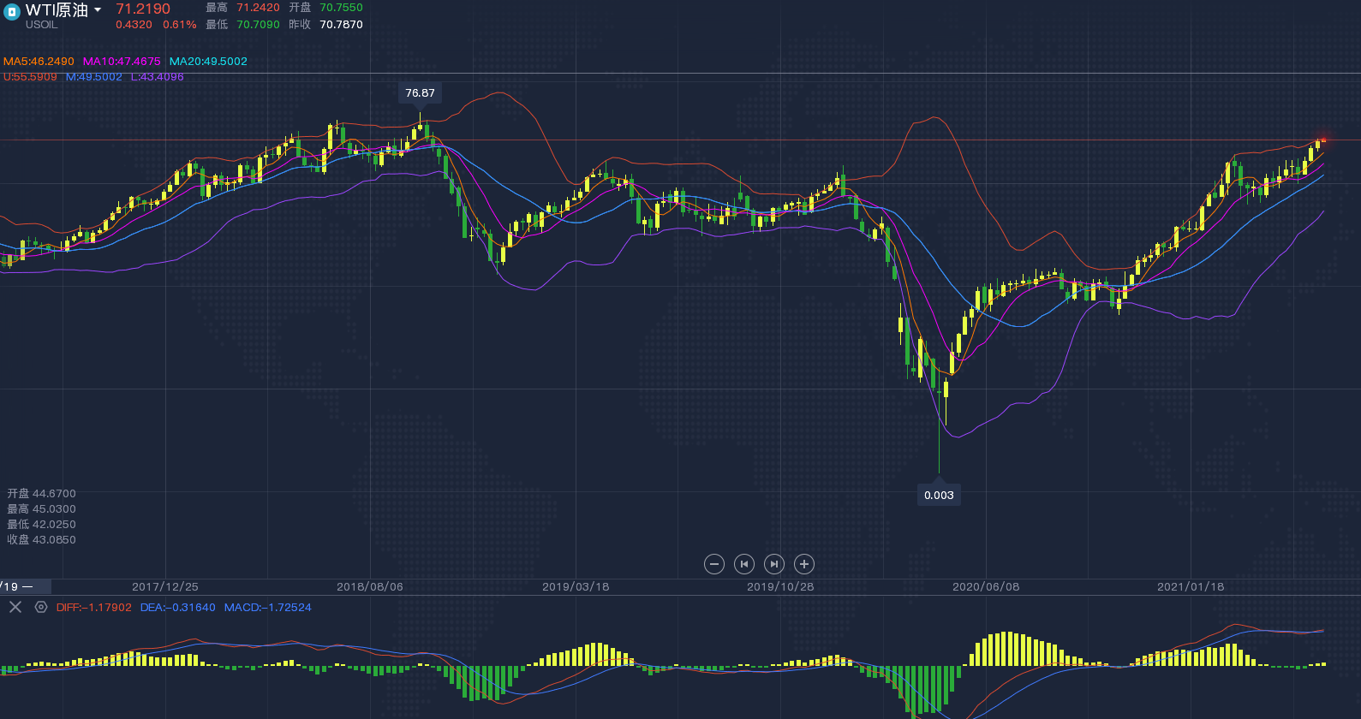Step chart backward with previous button
Image resolution: width=1361 pixels, height=719 pixels.
744,564
